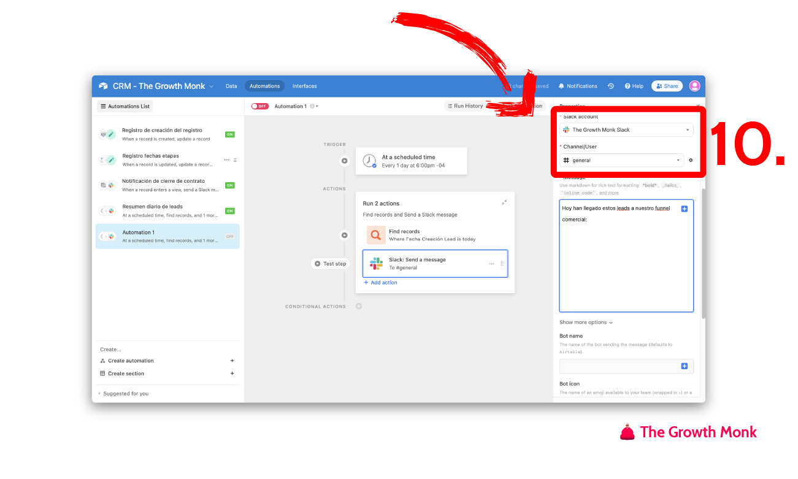Expand Show more options
Screen dimensions: 798x479
click(586, 323)
